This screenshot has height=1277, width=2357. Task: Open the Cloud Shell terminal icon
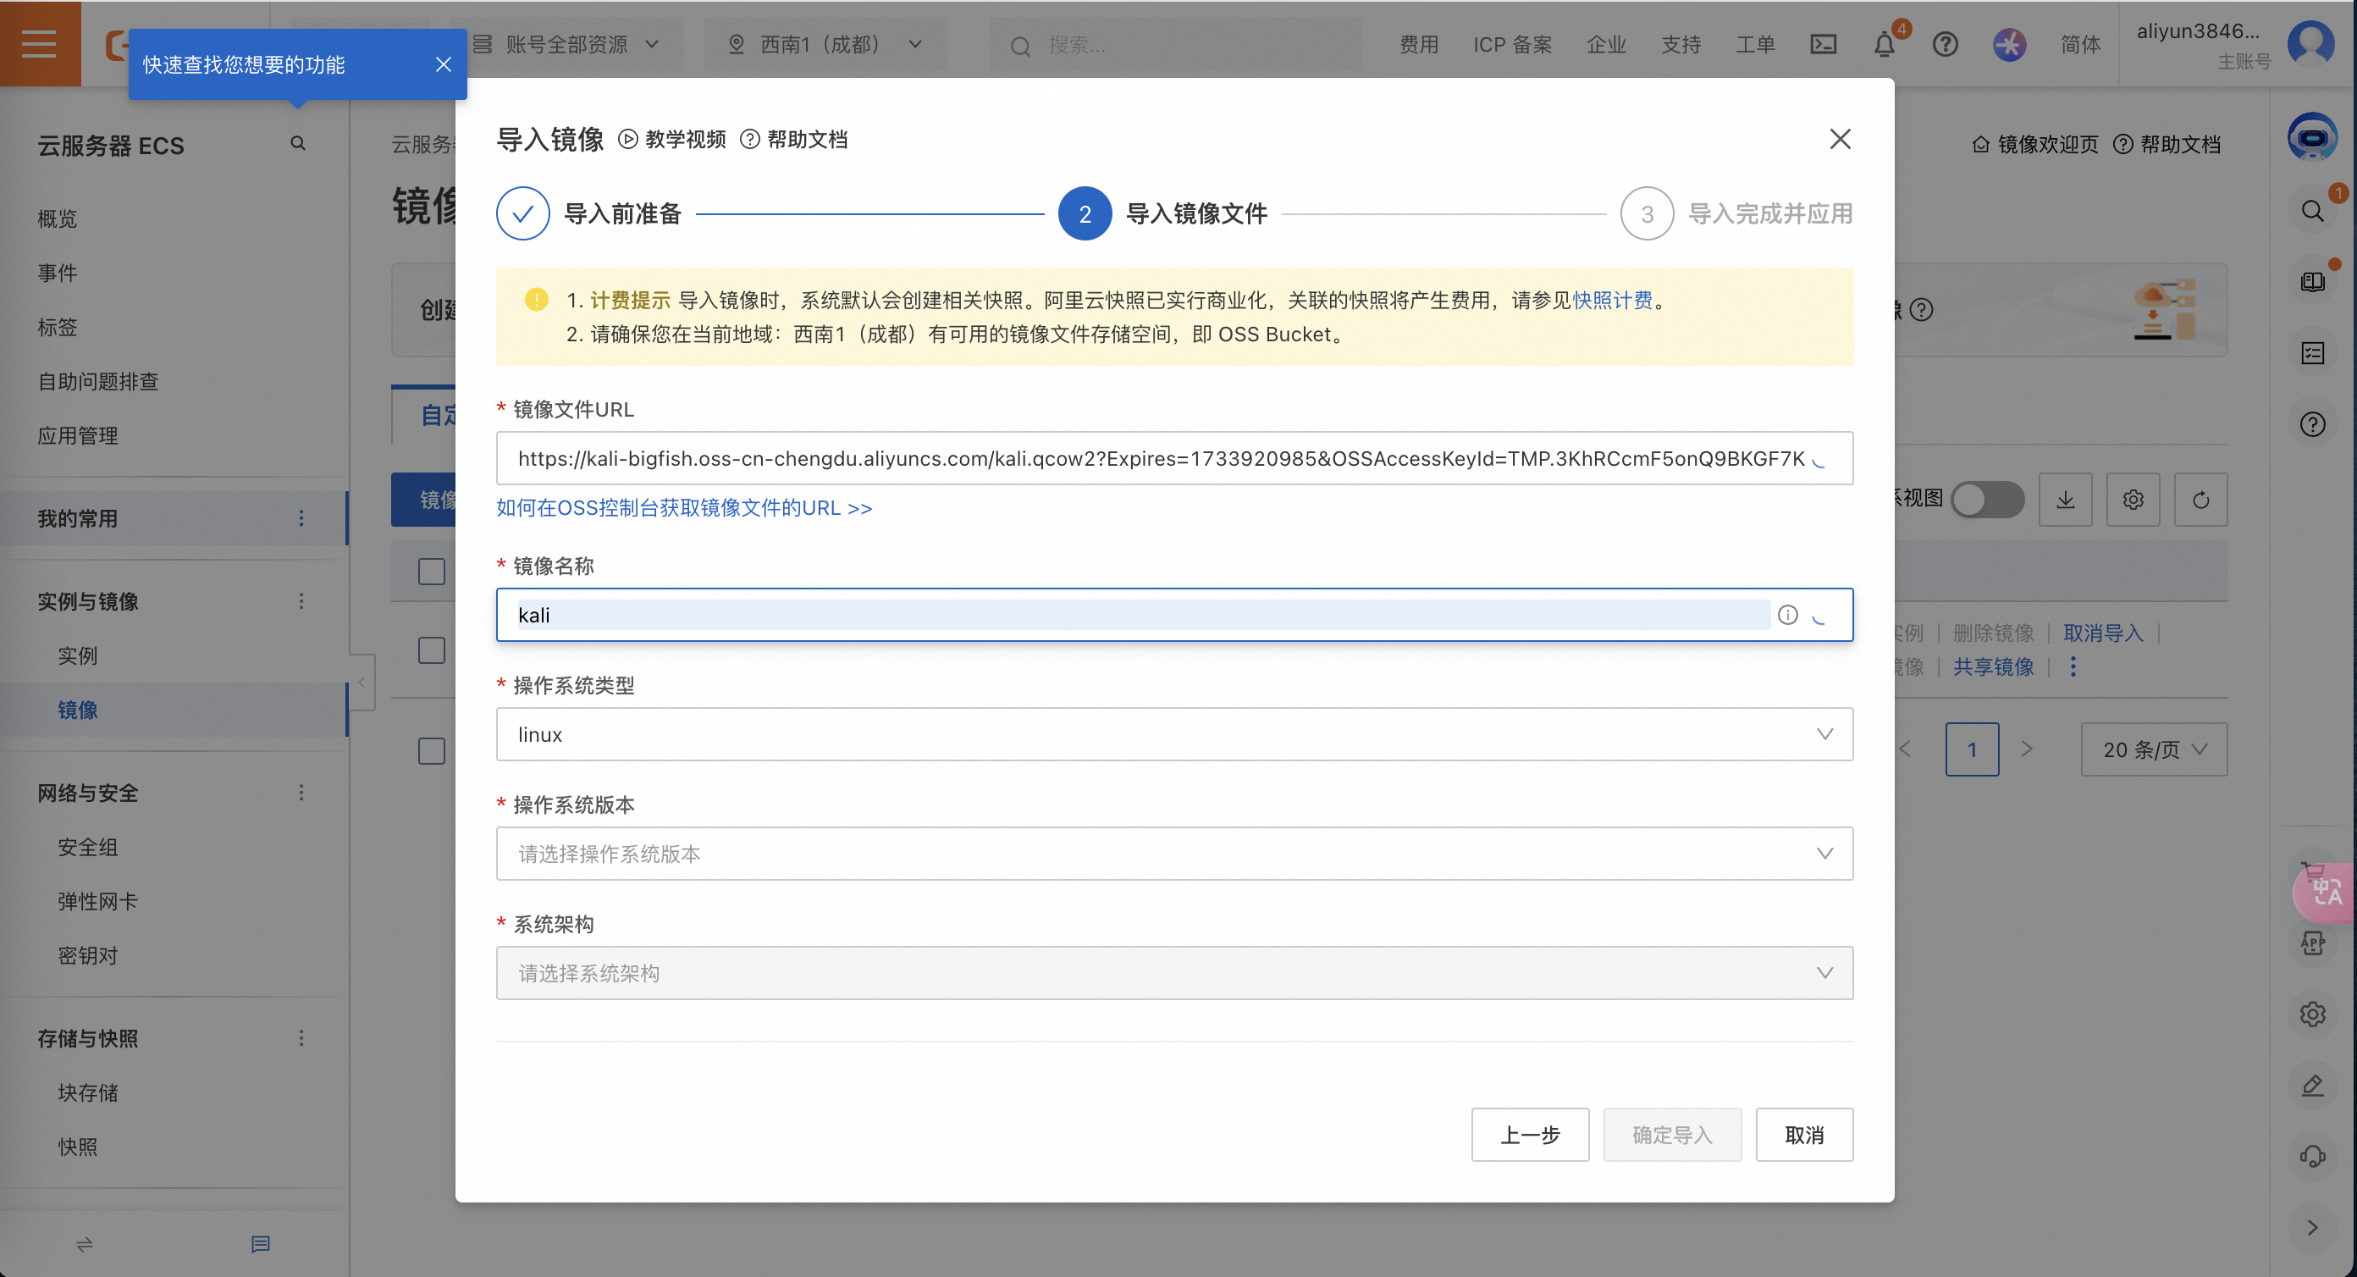(x=1823, y=44)
